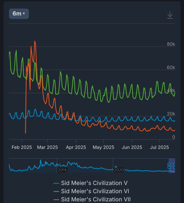Click the 80k y-axis label
The image size is (184, 203).
click(171, 44)
